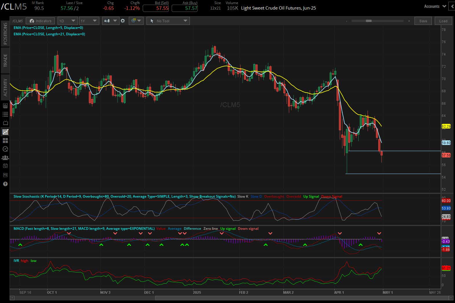Select the IVR study label
455x303 pixels.
16,261
